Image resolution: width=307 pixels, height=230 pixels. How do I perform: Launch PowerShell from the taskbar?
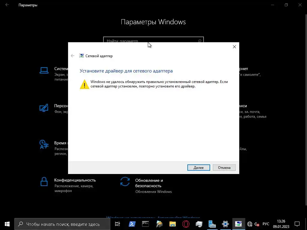[x=132, y=224]
